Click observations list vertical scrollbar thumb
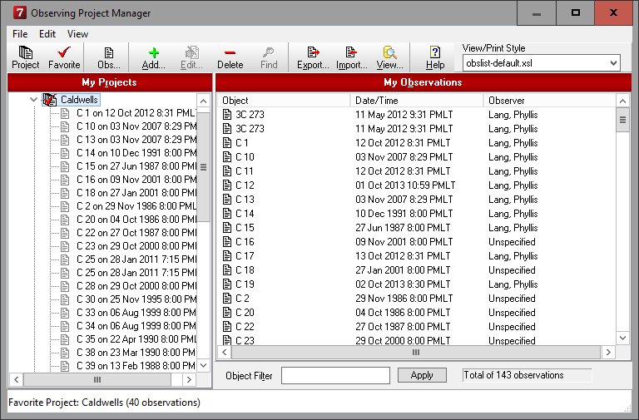The width and height of the screenshot is (639, 420). [622, 120]
